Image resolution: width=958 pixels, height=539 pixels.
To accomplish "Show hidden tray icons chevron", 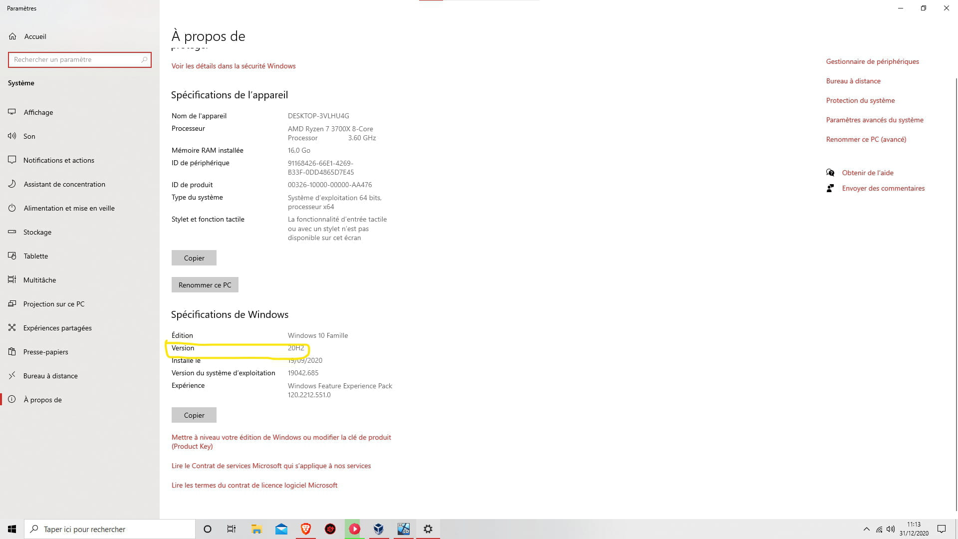I will [x=867, y=529].
